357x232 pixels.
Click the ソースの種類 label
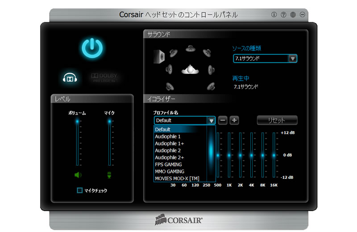tap(247, 48)
